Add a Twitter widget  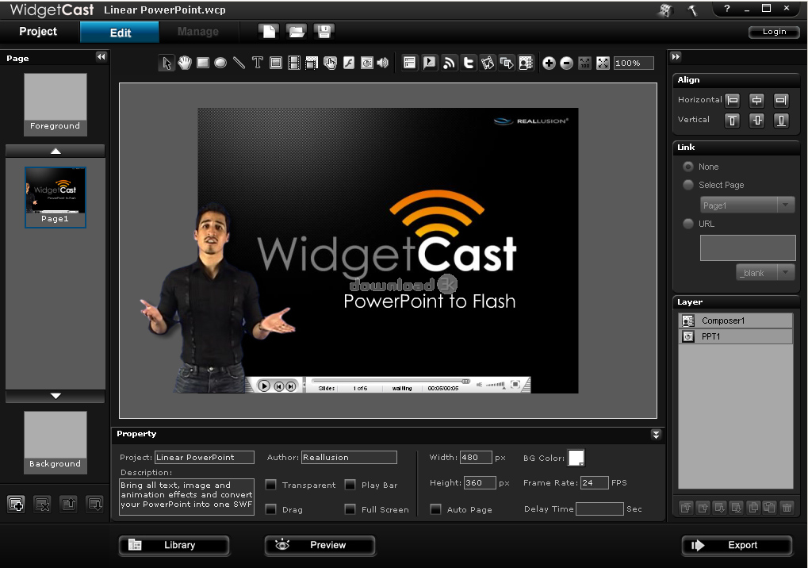(x=469, y=63)
